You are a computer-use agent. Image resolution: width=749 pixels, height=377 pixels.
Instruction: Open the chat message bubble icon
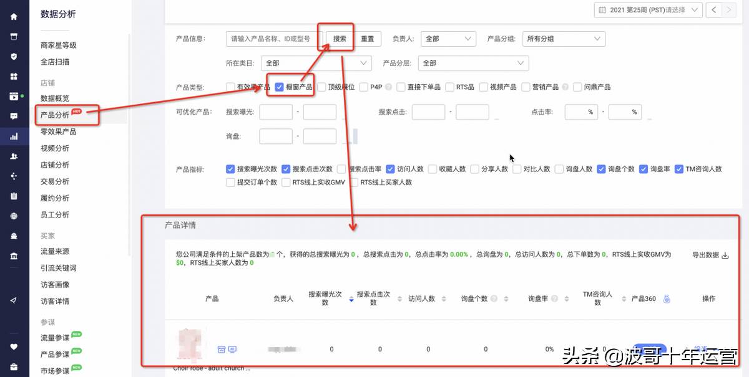coord(14,117)
